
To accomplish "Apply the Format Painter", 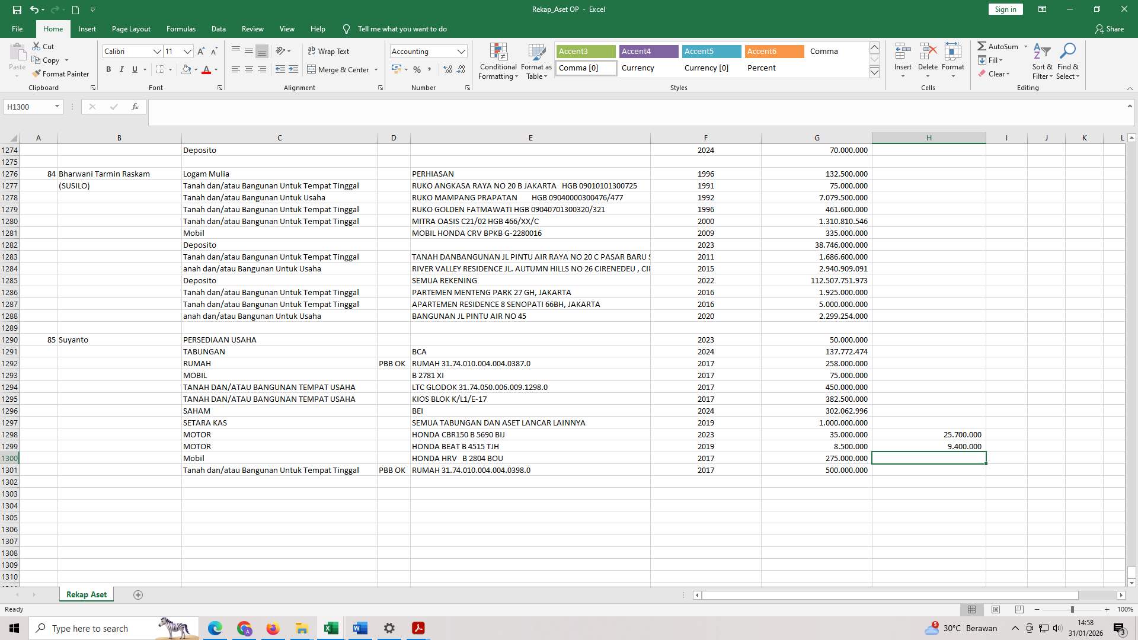I will pos(61,73).
